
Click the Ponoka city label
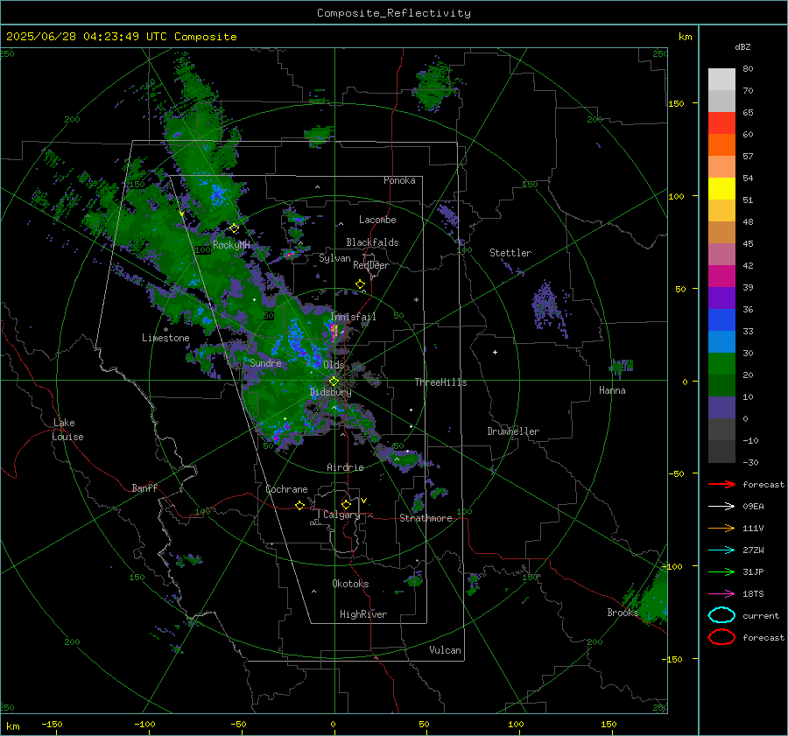(399, 180)
